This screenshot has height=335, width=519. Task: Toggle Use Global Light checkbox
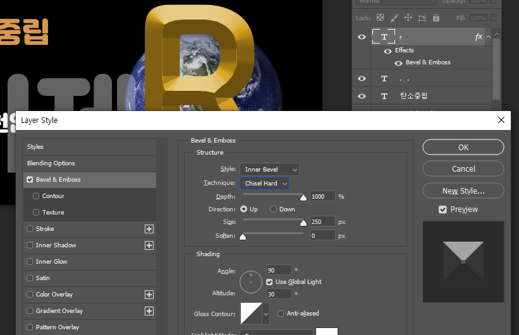tap(269, 282)
